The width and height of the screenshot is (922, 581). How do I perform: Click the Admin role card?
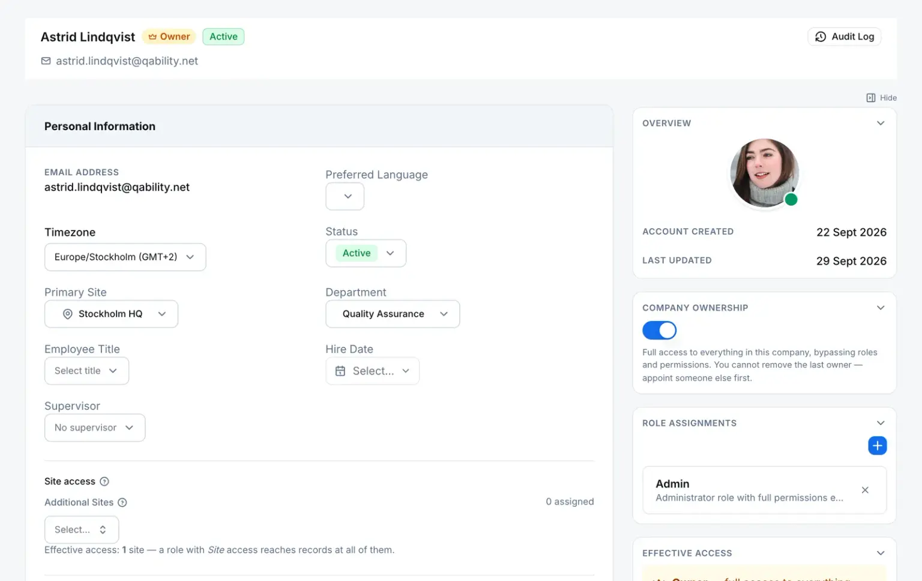pos(764,490)
